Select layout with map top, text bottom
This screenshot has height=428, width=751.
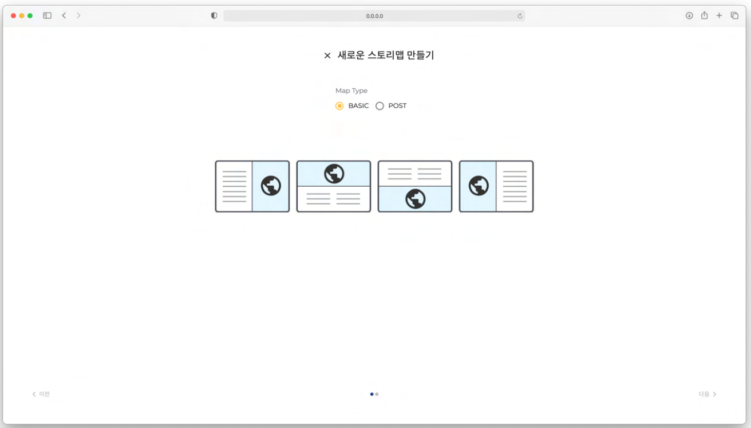click(x=333, y=186)
